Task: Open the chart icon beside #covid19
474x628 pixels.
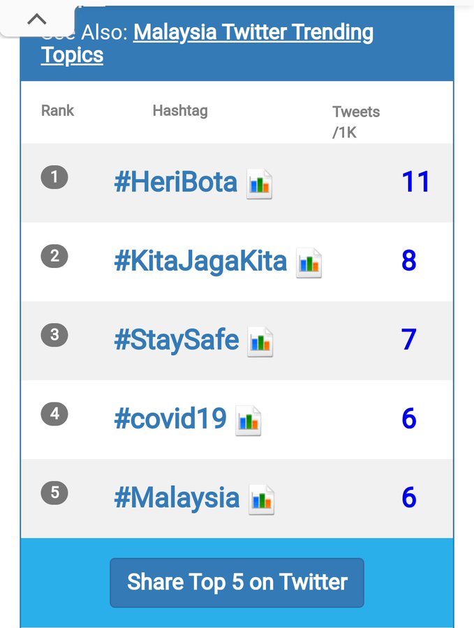Action: pyautogui.click(x=249, y=421)
